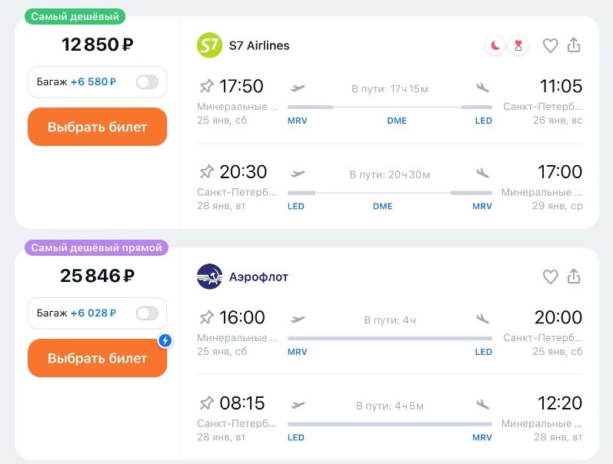Pin the 08:15 Aeroflot return flight
The image size is (613, 464).
pos(206,403)
